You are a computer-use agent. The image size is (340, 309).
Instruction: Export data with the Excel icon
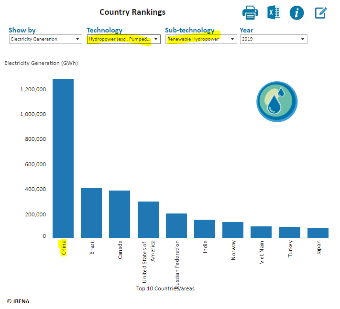(x=274, y=12)
